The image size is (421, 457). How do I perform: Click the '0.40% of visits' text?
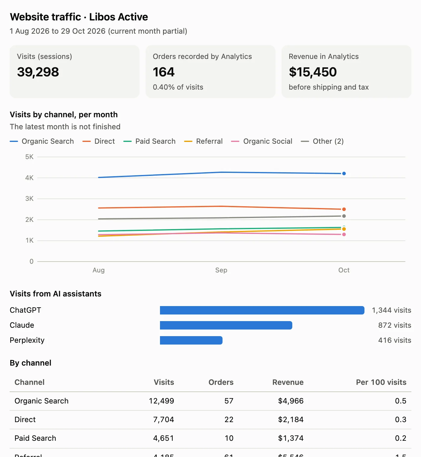point(178,87)
